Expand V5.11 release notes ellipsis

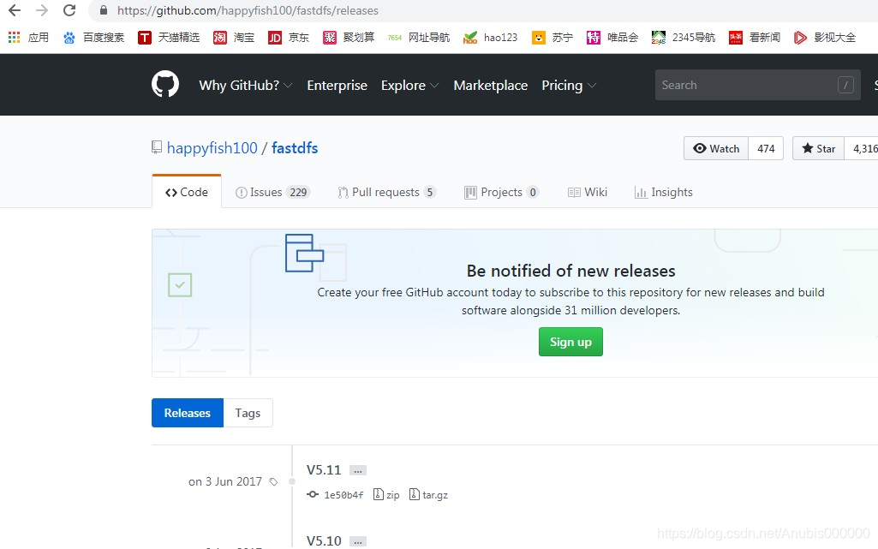[358, 470]
